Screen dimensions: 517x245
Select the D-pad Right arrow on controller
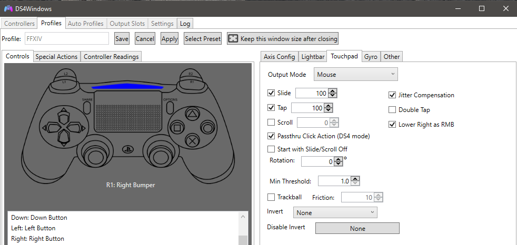point(76,127)
